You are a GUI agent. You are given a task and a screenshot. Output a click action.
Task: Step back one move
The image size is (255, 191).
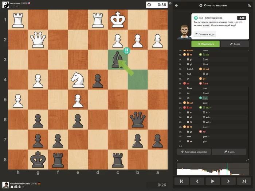pyautogui.click(x=197, y=181)
